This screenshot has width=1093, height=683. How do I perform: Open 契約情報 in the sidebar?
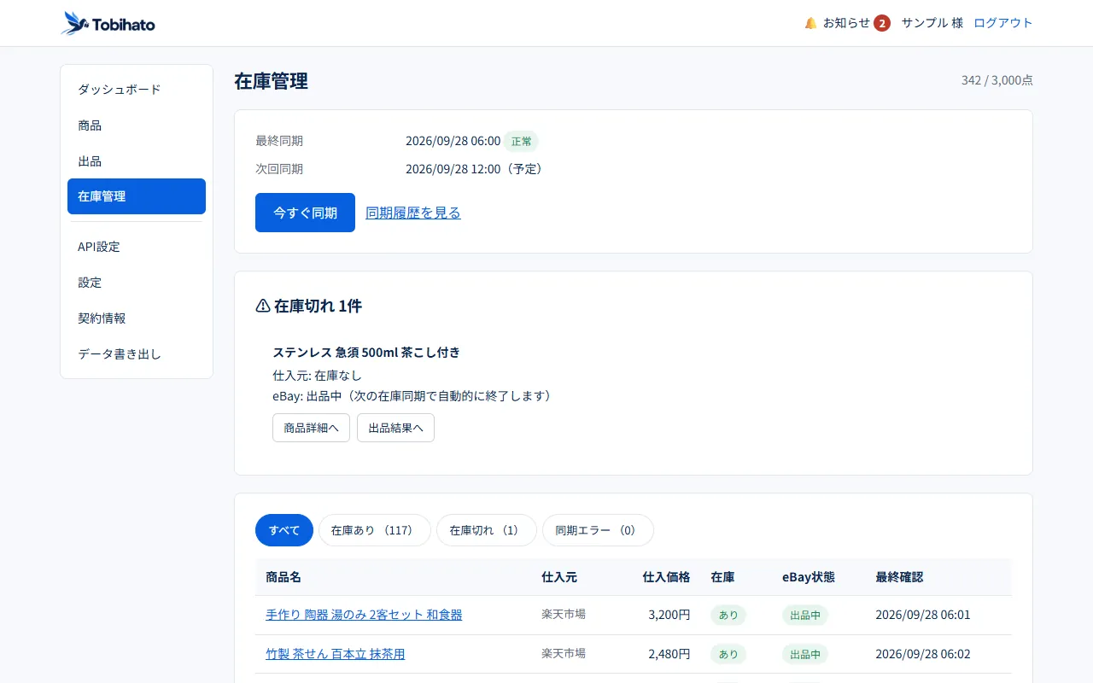[137, 318]
